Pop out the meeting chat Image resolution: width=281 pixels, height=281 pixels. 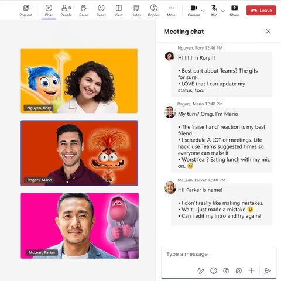tap(26, 11)
